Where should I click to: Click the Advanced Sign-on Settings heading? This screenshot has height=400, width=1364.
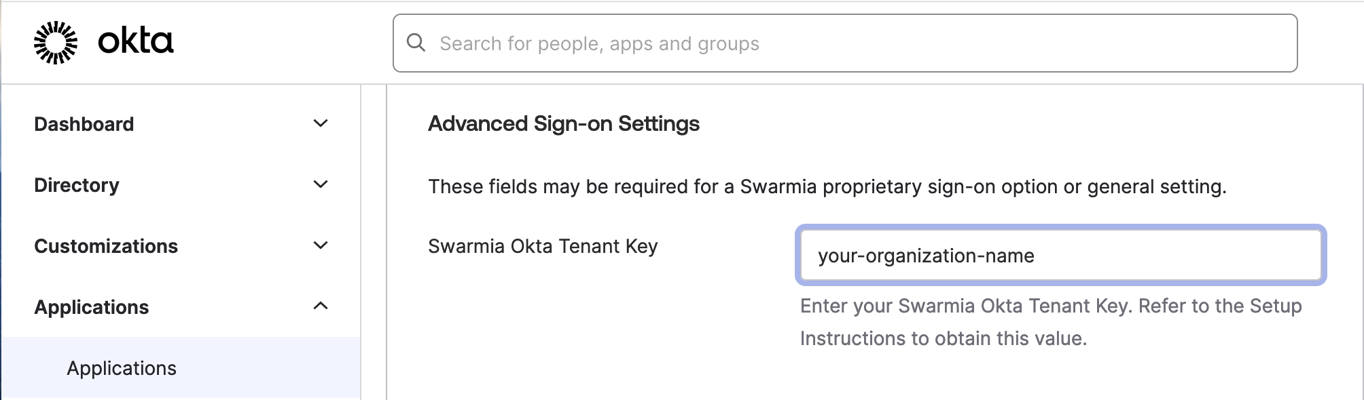(564, 124)
